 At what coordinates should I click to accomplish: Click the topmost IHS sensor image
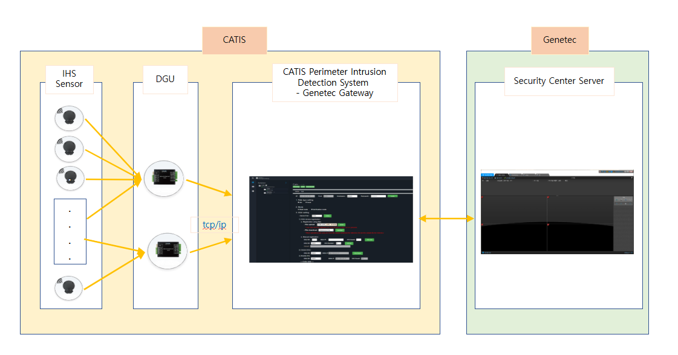tap(69, 118)
